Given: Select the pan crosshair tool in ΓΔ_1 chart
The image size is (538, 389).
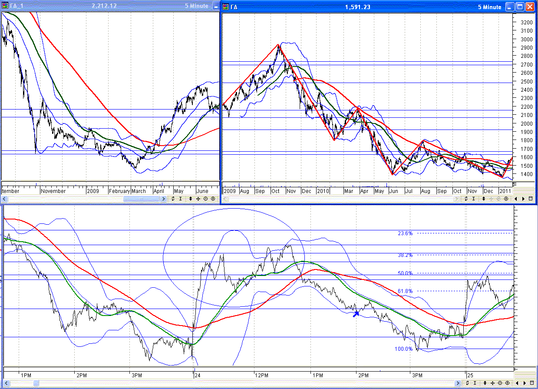Looking at the screenshot, I should 198,199.
